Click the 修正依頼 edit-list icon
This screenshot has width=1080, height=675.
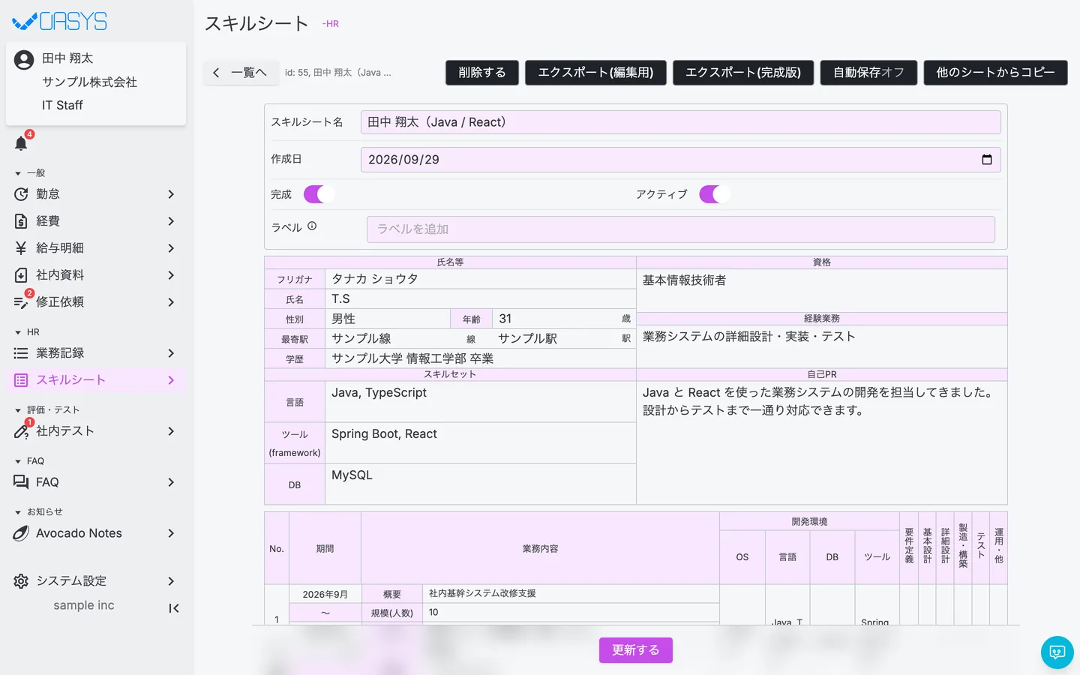[x=21, y=302]
